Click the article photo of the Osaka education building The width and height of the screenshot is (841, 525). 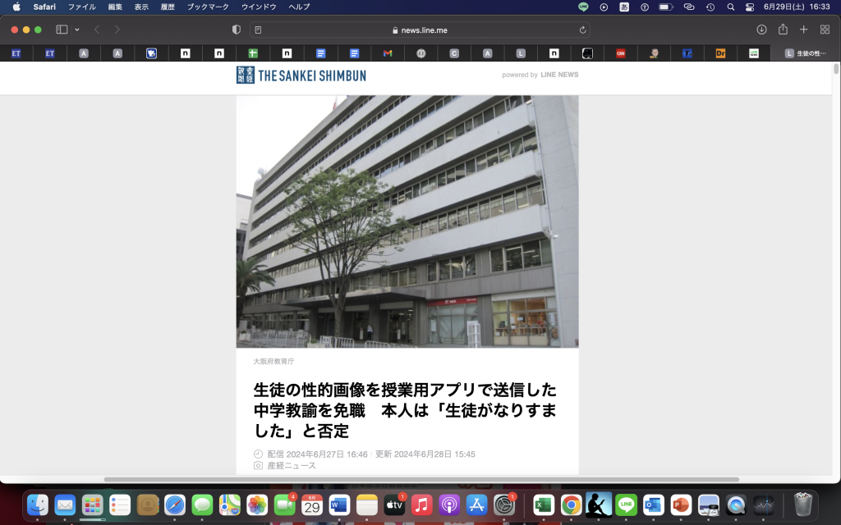(408, 221)
